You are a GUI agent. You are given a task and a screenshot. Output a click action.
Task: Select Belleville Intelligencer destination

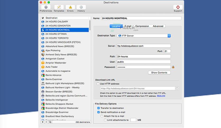(x=65, y=100)
